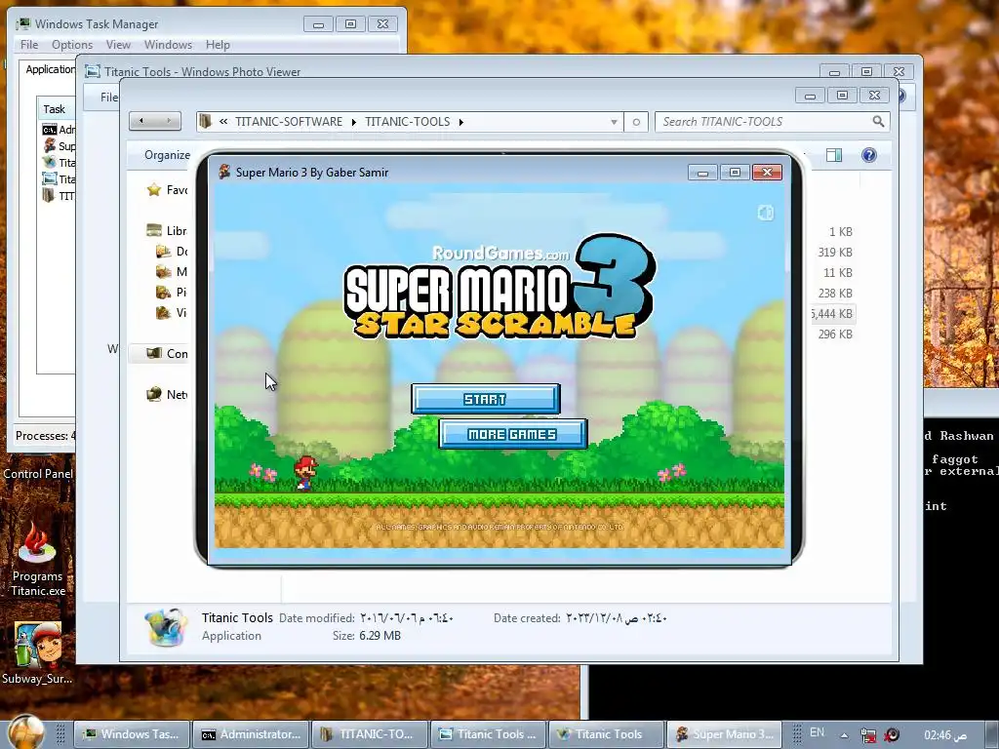The image size is (999, 749).
Task: Click the EN language indicator
Action: (817, 732)
